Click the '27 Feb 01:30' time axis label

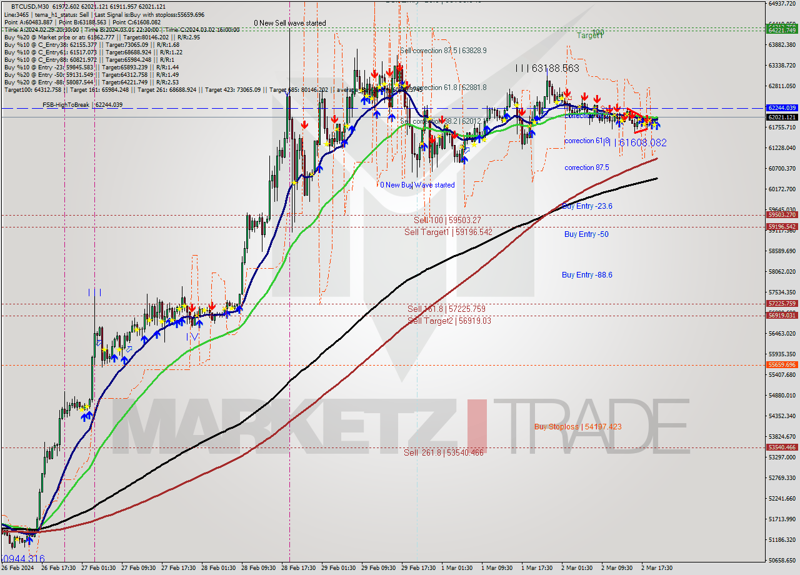click(97, 568)
